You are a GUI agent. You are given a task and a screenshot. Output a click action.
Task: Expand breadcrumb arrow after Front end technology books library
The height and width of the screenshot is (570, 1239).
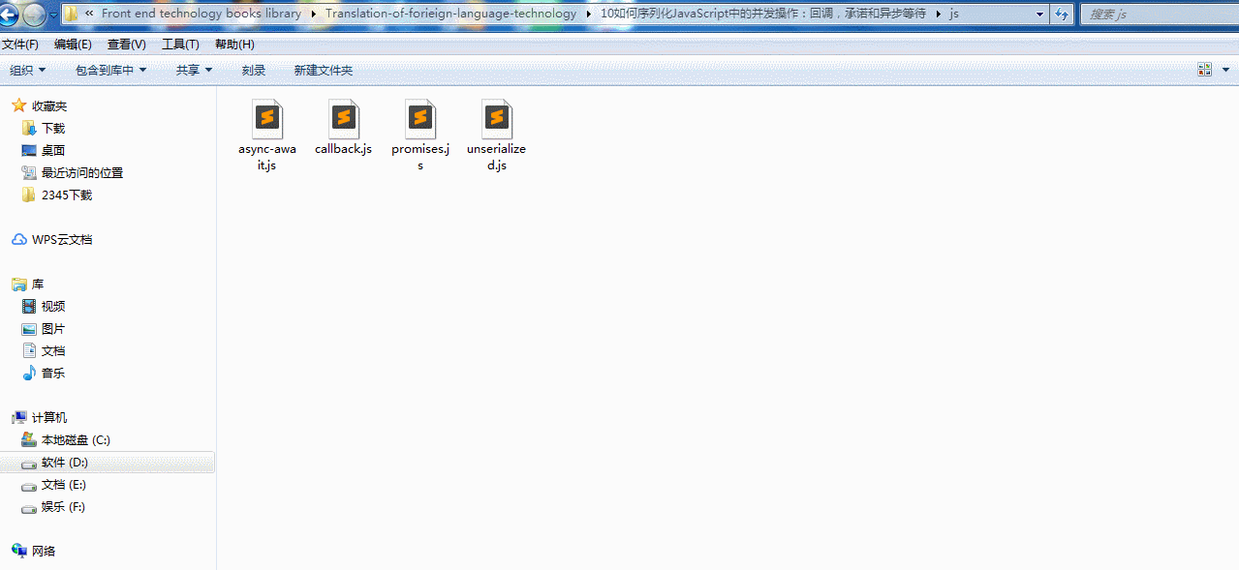[314, 14]
